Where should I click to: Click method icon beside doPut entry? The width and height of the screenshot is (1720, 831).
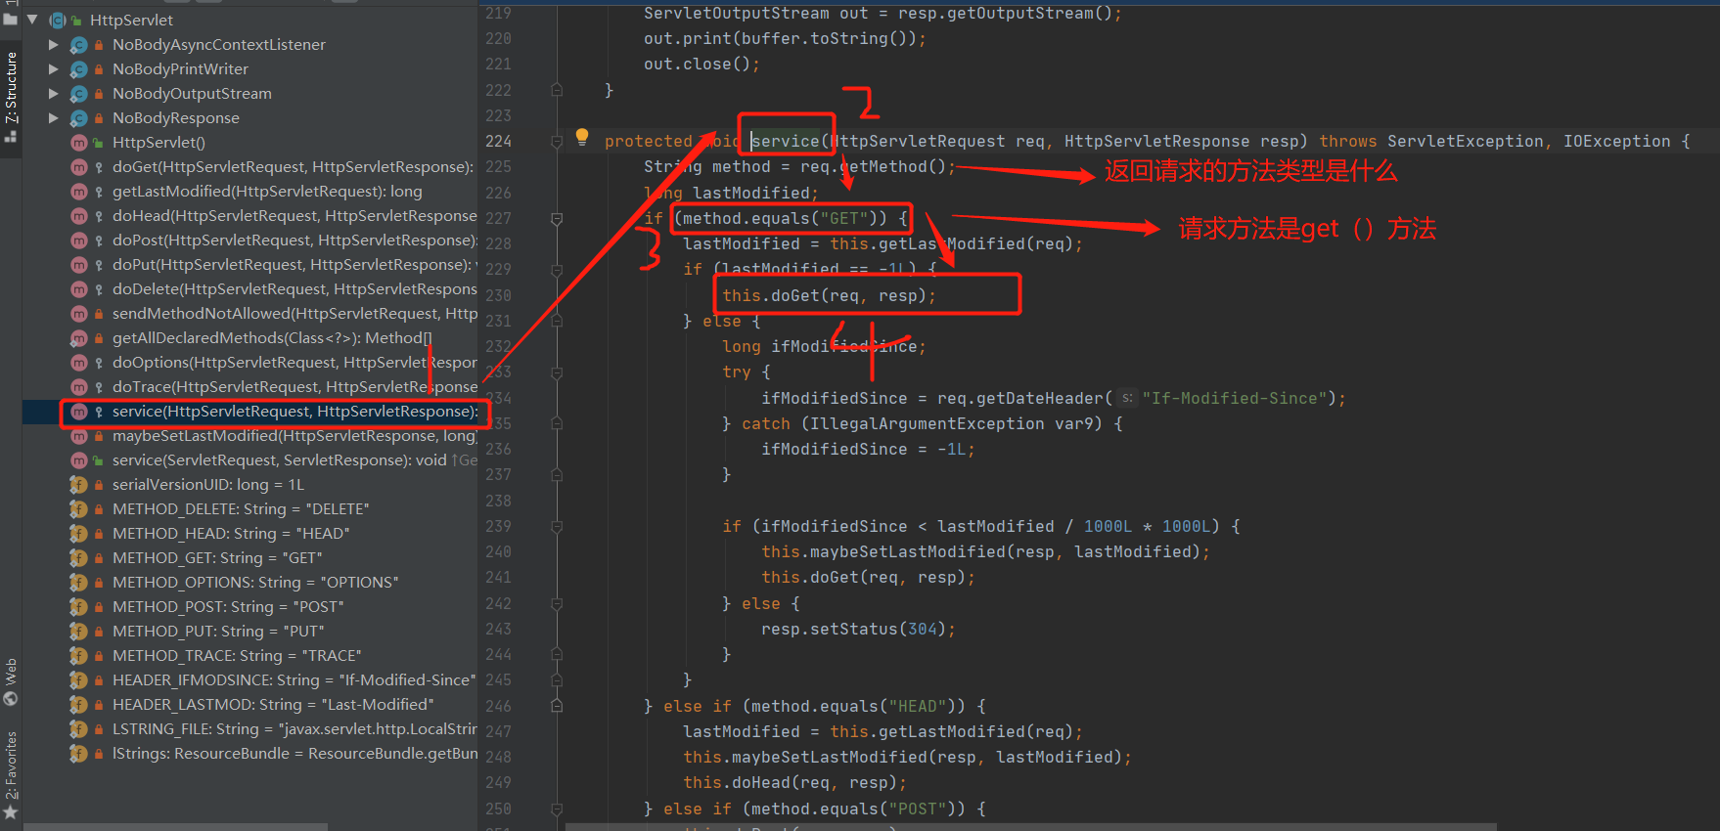pos(79,265)
